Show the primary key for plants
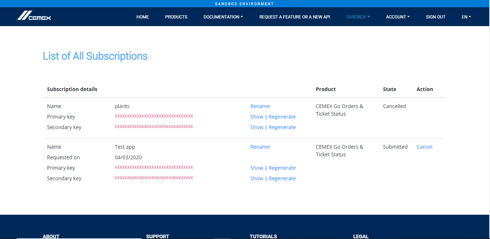The width and height of the screenshot is (490, 239). coord(256,117)
